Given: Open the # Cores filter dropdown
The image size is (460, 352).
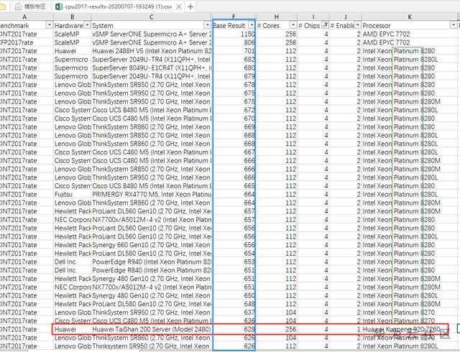Looking at the screenshot, I should [293, 26].
